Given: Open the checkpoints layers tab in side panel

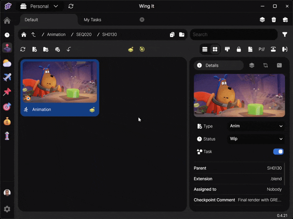Looking at the screenshot, I should pyautogui.click(x=252, y=65).
